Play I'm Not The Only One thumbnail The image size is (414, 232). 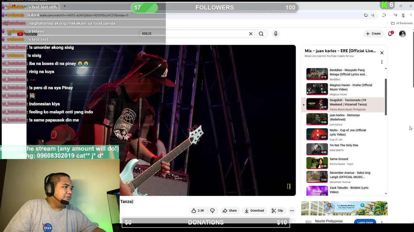click(317, 149)
